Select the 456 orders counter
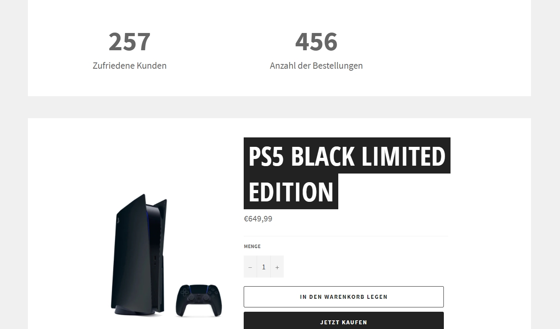 [x=316, y=41]
